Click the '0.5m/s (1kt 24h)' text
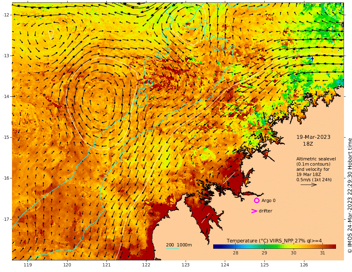This screenshot has height=272, width=352. pyautogui.click(x=314, y=180)
